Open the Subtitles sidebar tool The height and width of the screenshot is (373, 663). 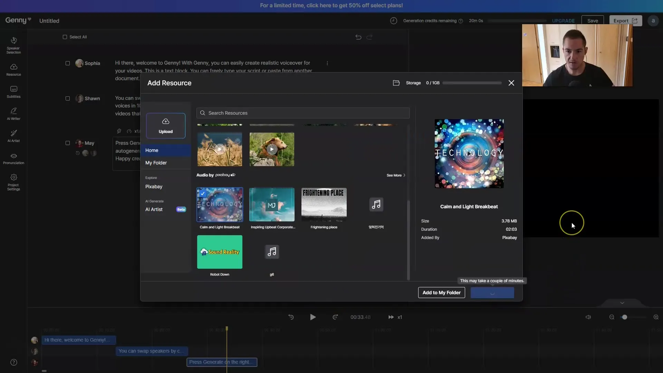click(13, 92)
